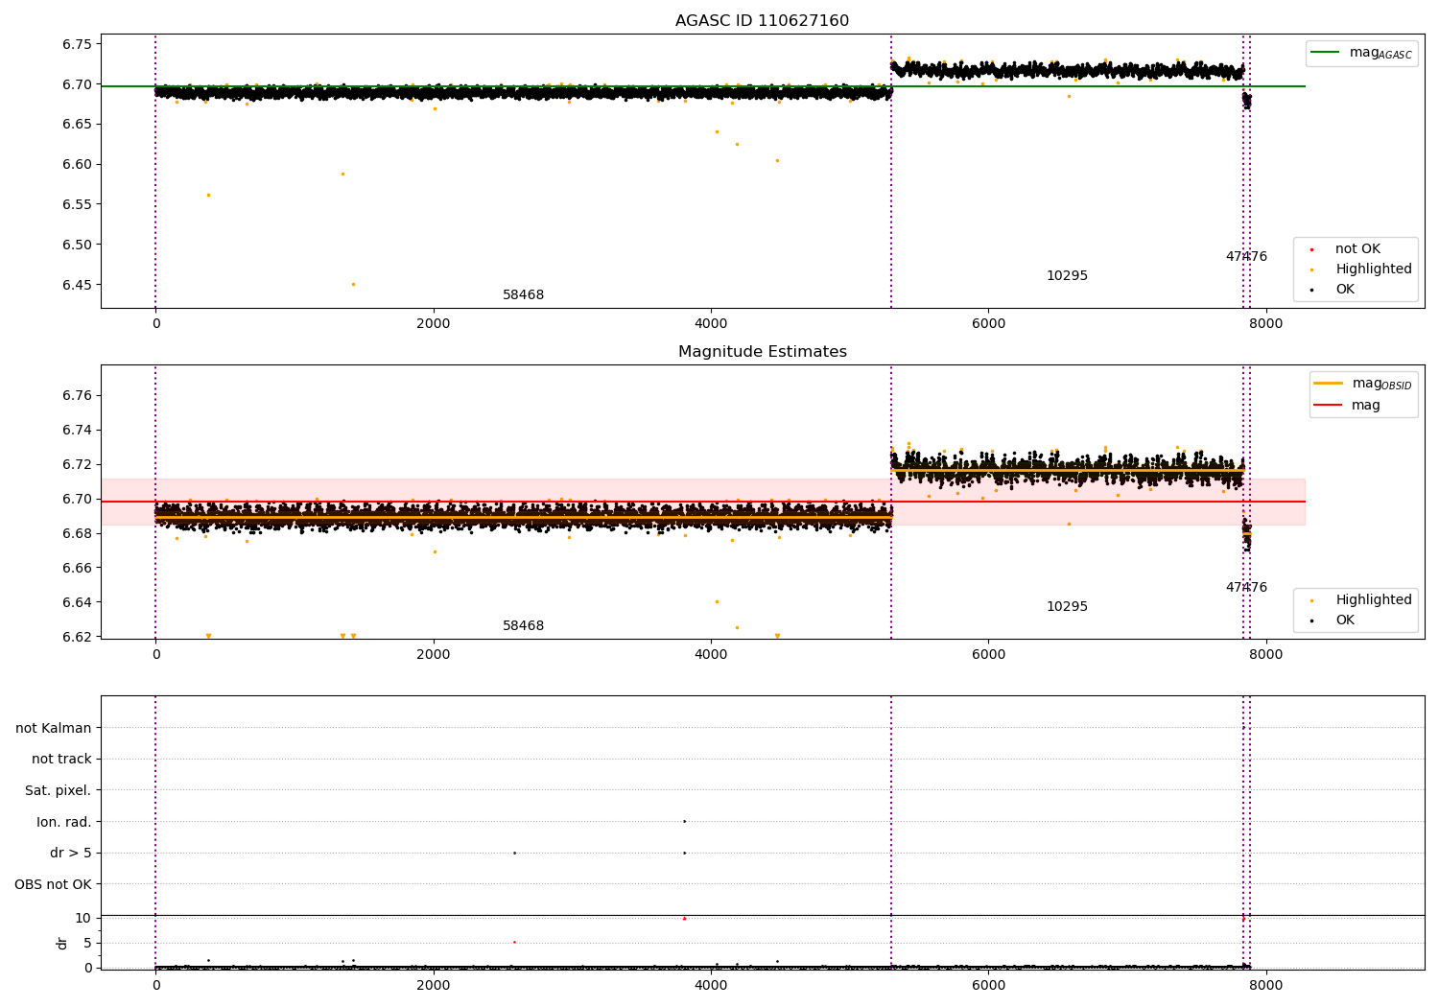Viewport: 1439px width, 1007px height.
Task: Click the 58468 obsid label in top plot
Action: 523,295
